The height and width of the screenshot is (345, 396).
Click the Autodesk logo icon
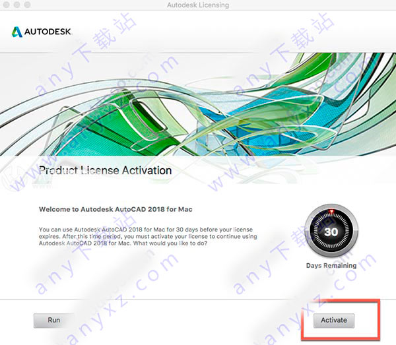[17, 32]
